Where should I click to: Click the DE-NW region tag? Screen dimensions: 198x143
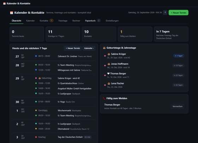87,137
